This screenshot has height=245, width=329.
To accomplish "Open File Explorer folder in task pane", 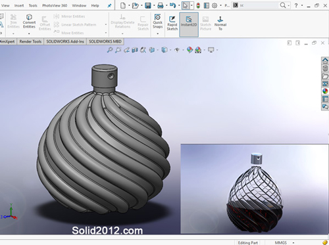I will click(x=325, y=76).
